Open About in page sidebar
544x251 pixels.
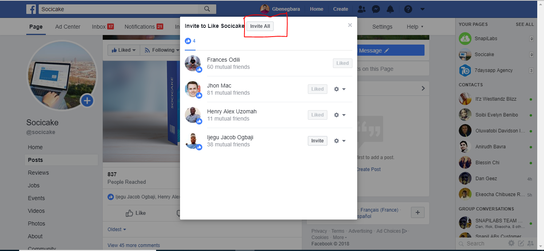(35, 236)
